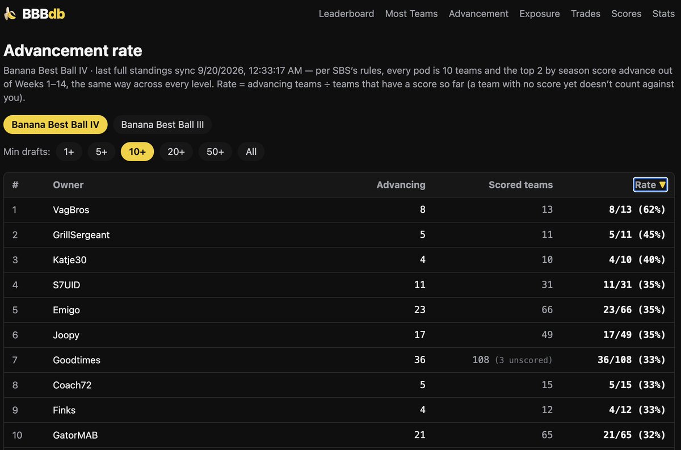View the Scores page

coord(627,14)
